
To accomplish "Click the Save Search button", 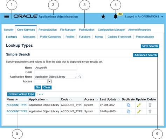I will point(150,46).
